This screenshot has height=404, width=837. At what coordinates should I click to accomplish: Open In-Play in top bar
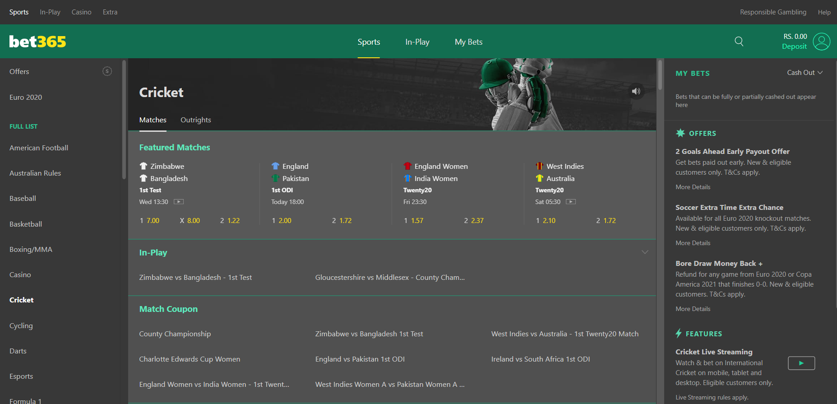pyautogui.click(x=50, y=12)
